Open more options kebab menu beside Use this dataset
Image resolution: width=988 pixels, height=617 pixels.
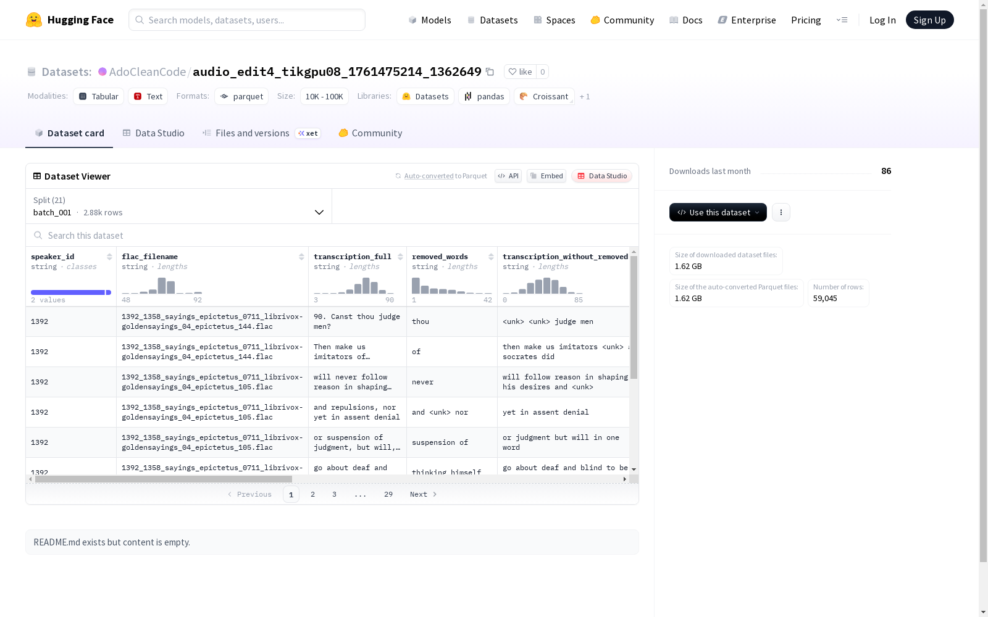click(x=781, y=212)
